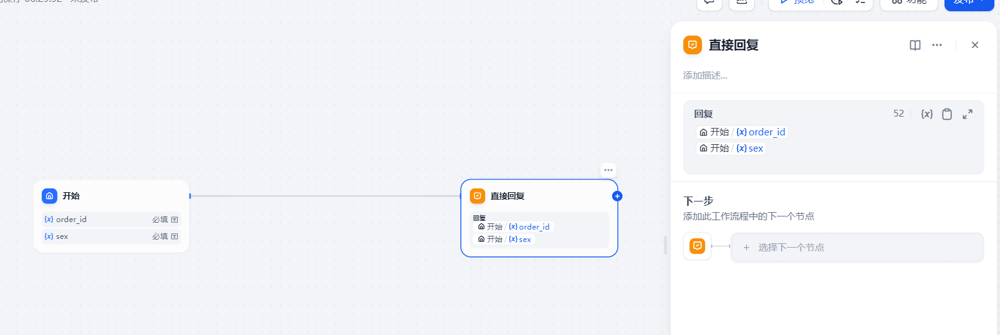Click the orange node icon under 下一步
This screenshot has width=1000, height=335.
coord(697,246)
